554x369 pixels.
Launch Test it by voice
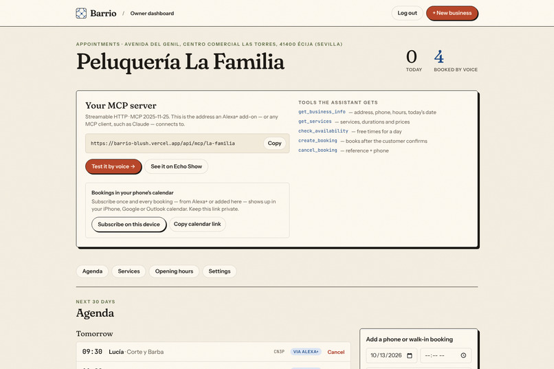113,166
